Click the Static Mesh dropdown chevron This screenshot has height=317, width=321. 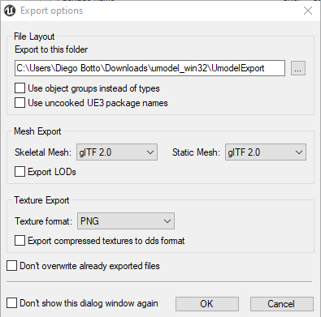point(299,152)
